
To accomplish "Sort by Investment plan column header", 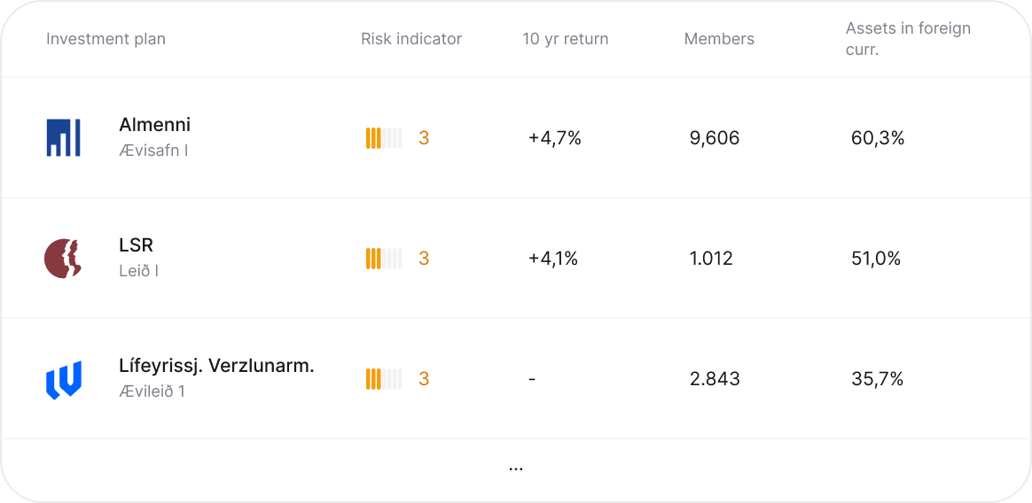I will coord(106,39).
